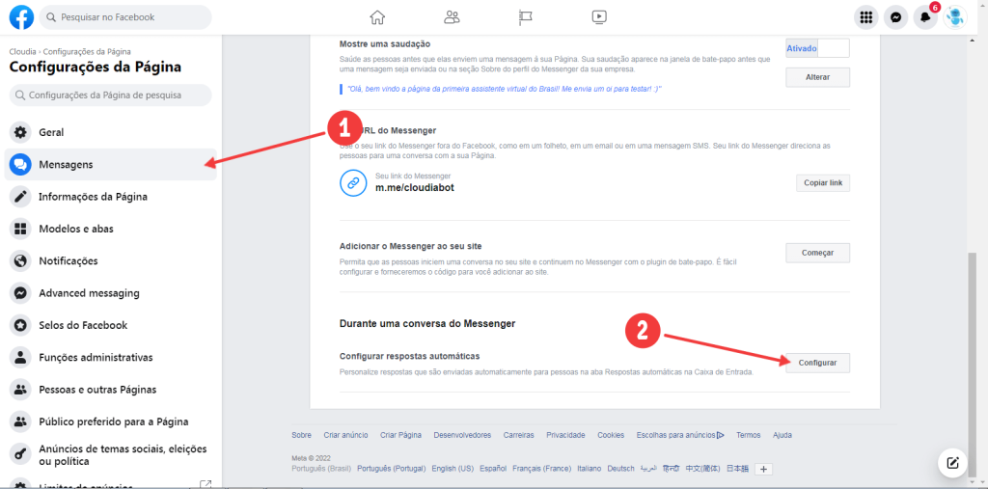Viewport: 988px width, 489px height.
Task: Switch language to 日本語
Action: click(736, 469)
